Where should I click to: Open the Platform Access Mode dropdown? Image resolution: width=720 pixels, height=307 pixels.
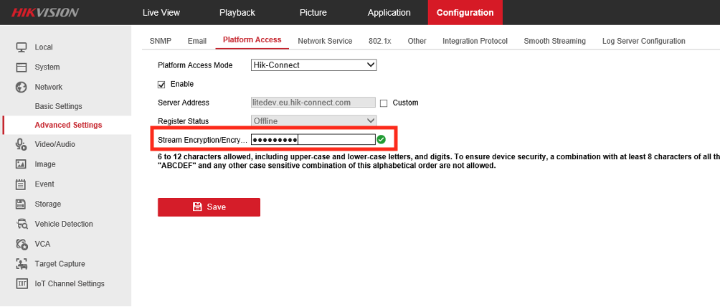pos(313,65)
